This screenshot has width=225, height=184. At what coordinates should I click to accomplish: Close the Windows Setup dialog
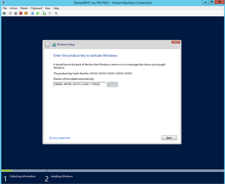176,42
